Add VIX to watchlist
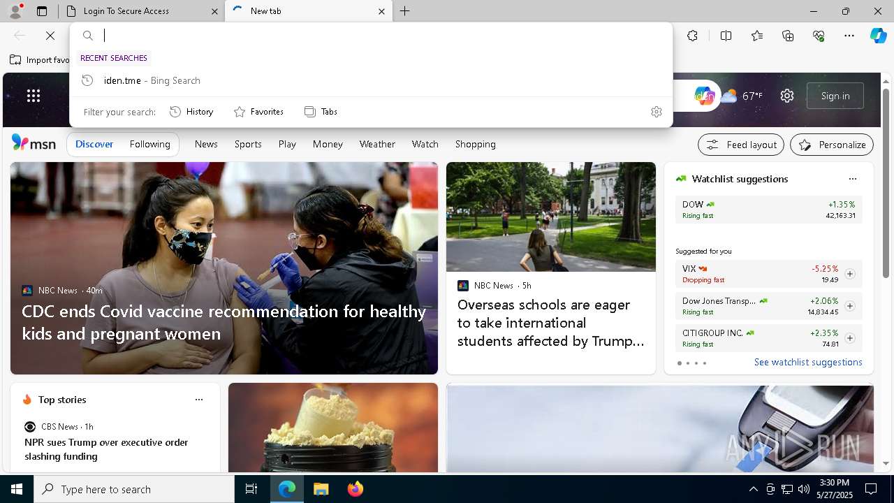Screen dimensions: 894x503 (850, 274)
